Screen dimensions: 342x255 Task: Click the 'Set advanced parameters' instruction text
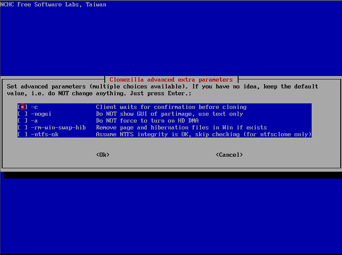pos(162,90)
